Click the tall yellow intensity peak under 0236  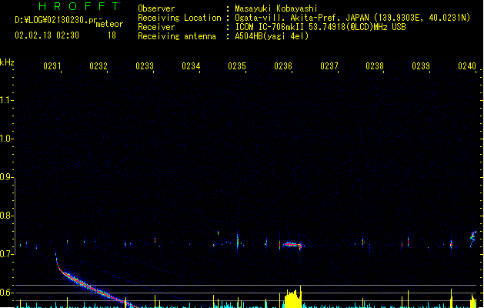293,299
